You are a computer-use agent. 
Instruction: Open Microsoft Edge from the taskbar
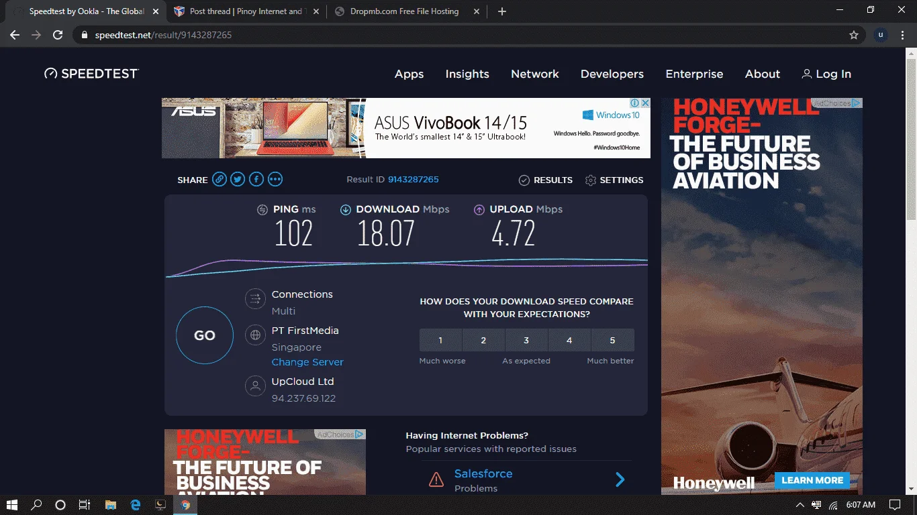pyautogui.click(x=136, y=505)
